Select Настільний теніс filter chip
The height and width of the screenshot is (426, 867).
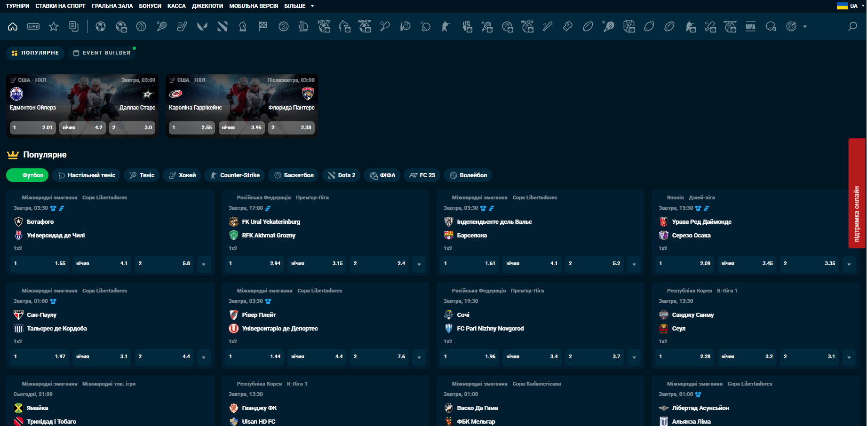[87, 175]
